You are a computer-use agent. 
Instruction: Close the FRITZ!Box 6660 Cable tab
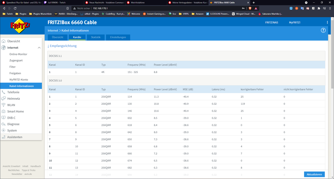pyautogui.click(x=248, y=3)
